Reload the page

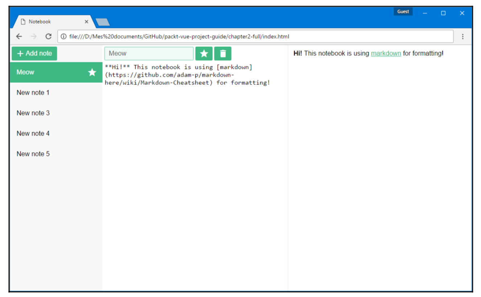tap(48, 37)
